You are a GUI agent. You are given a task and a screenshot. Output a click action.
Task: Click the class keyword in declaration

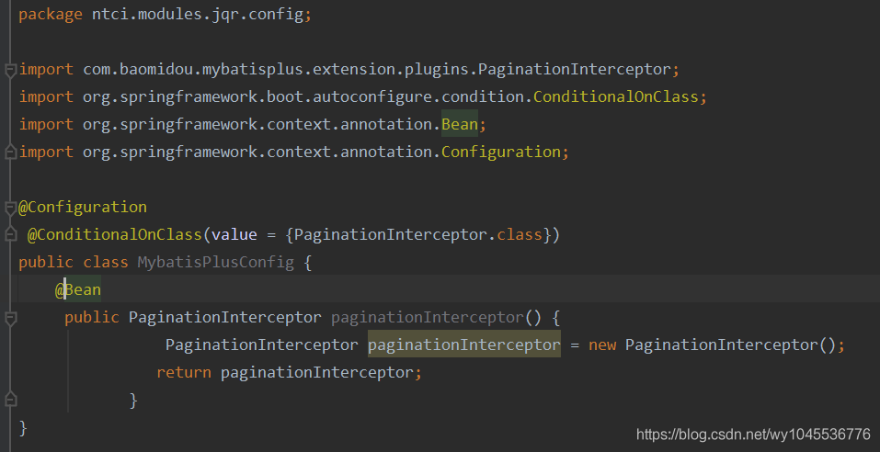pyautogui.click(x=105, y=263)
